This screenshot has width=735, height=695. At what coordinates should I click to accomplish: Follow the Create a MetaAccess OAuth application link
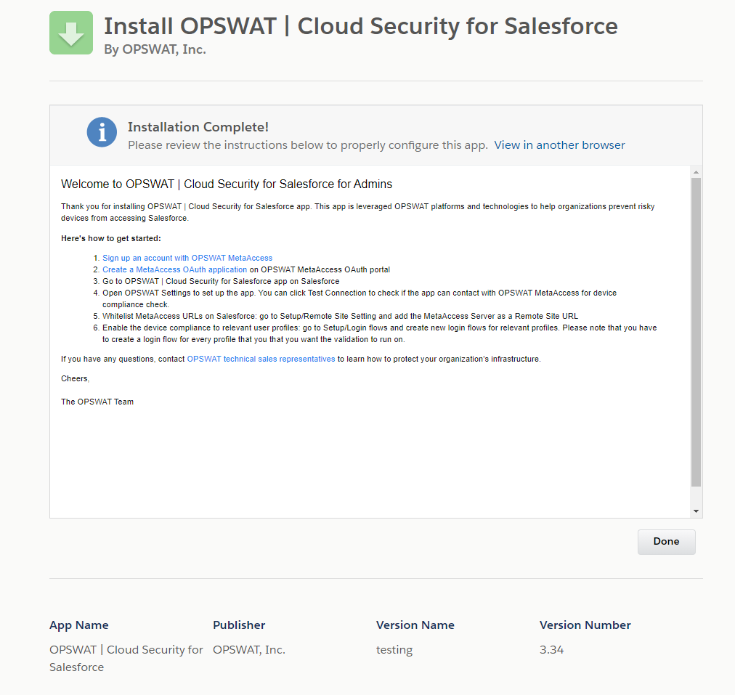pos(174,270)
